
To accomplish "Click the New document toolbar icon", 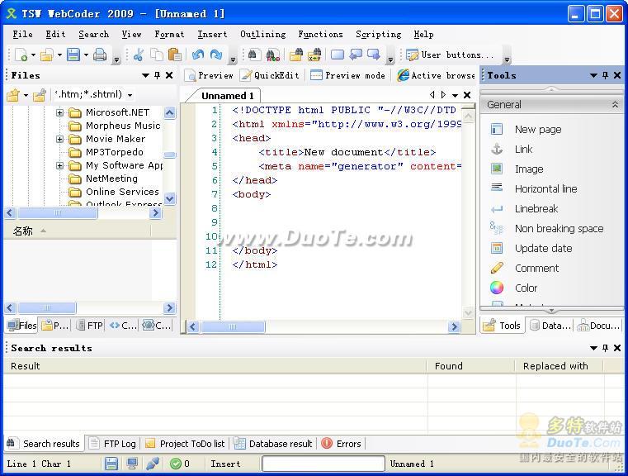I will click(21, 55).
